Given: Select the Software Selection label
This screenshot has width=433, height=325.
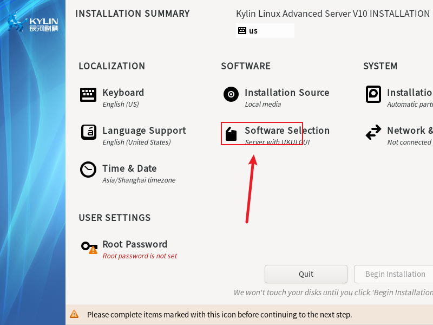Looking at the screenshot, I should click(x=287, y=131).
